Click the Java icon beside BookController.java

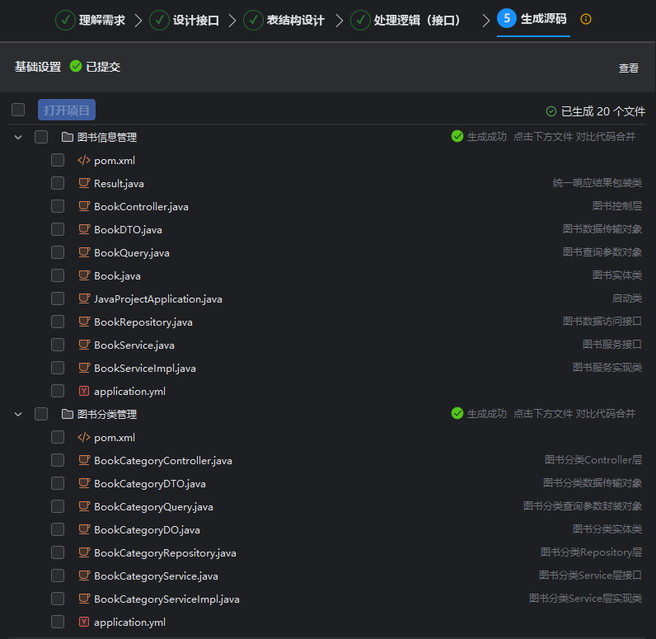pos(83,207)
